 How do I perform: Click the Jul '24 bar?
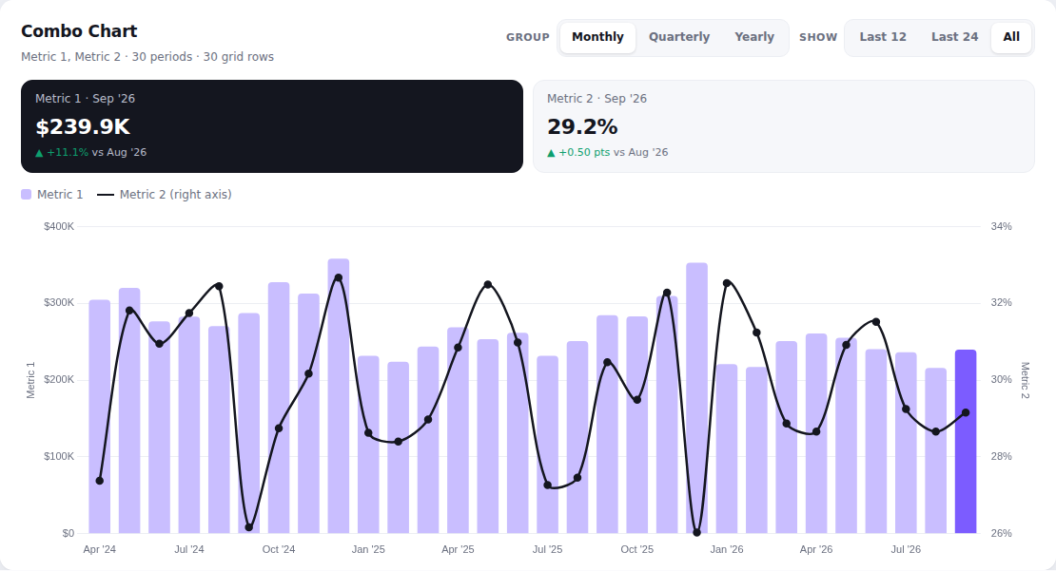189,425
